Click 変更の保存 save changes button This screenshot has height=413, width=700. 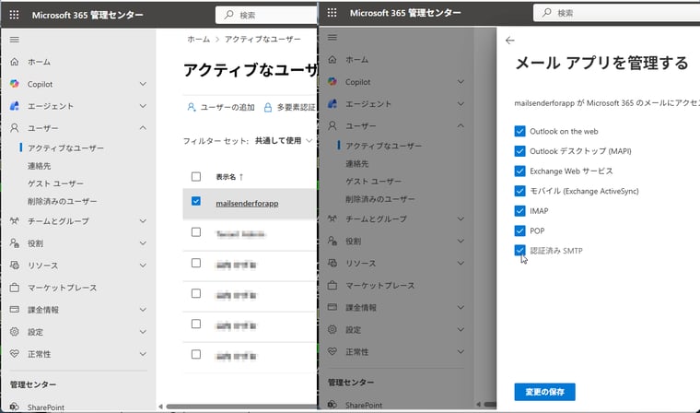pyautogui.click(x=544, y=392)
